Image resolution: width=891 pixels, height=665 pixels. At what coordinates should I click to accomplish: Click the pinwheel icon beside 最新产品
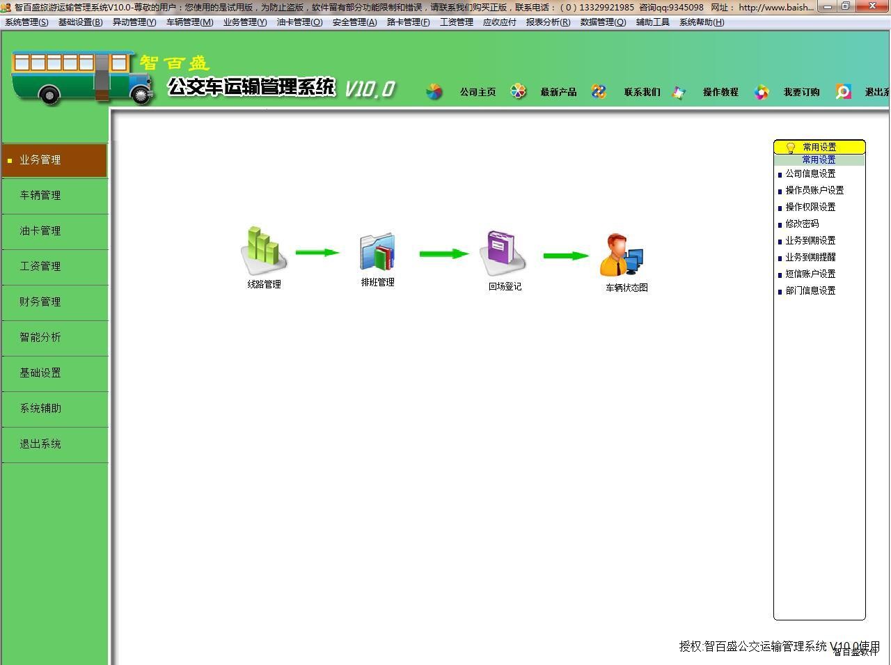(519, 91)
